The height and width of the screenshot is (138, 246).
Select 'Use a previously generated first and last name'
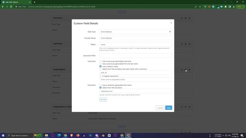pos(100,64)
